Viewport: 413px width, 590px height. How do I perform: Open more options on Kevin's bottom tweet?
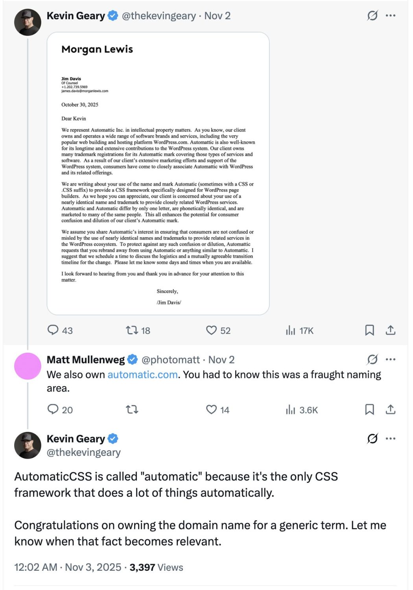[x=391, y=439]
